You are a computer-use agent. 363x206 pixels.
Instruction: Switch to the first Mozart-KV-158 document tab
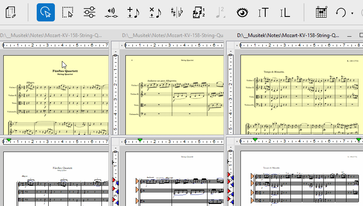click(x=51, y=35)
